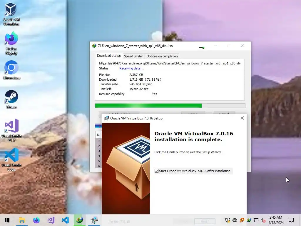Select connection row 1 in IDM list

tap(99, 141)
